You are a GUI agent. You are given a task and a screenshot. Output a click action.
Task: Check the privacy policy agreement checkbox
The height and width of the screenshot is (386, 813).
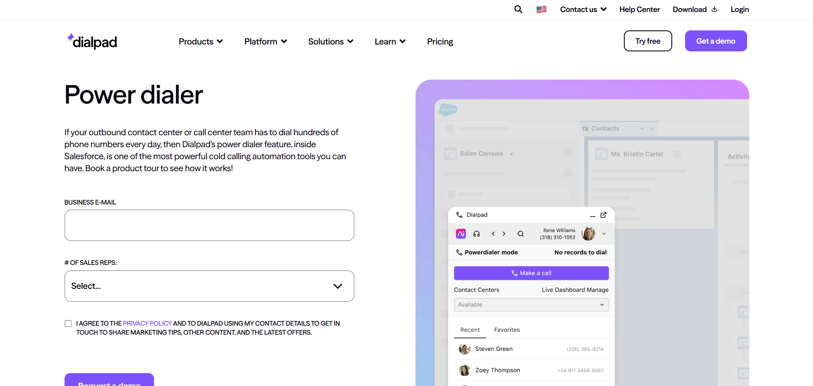(68, 324)
